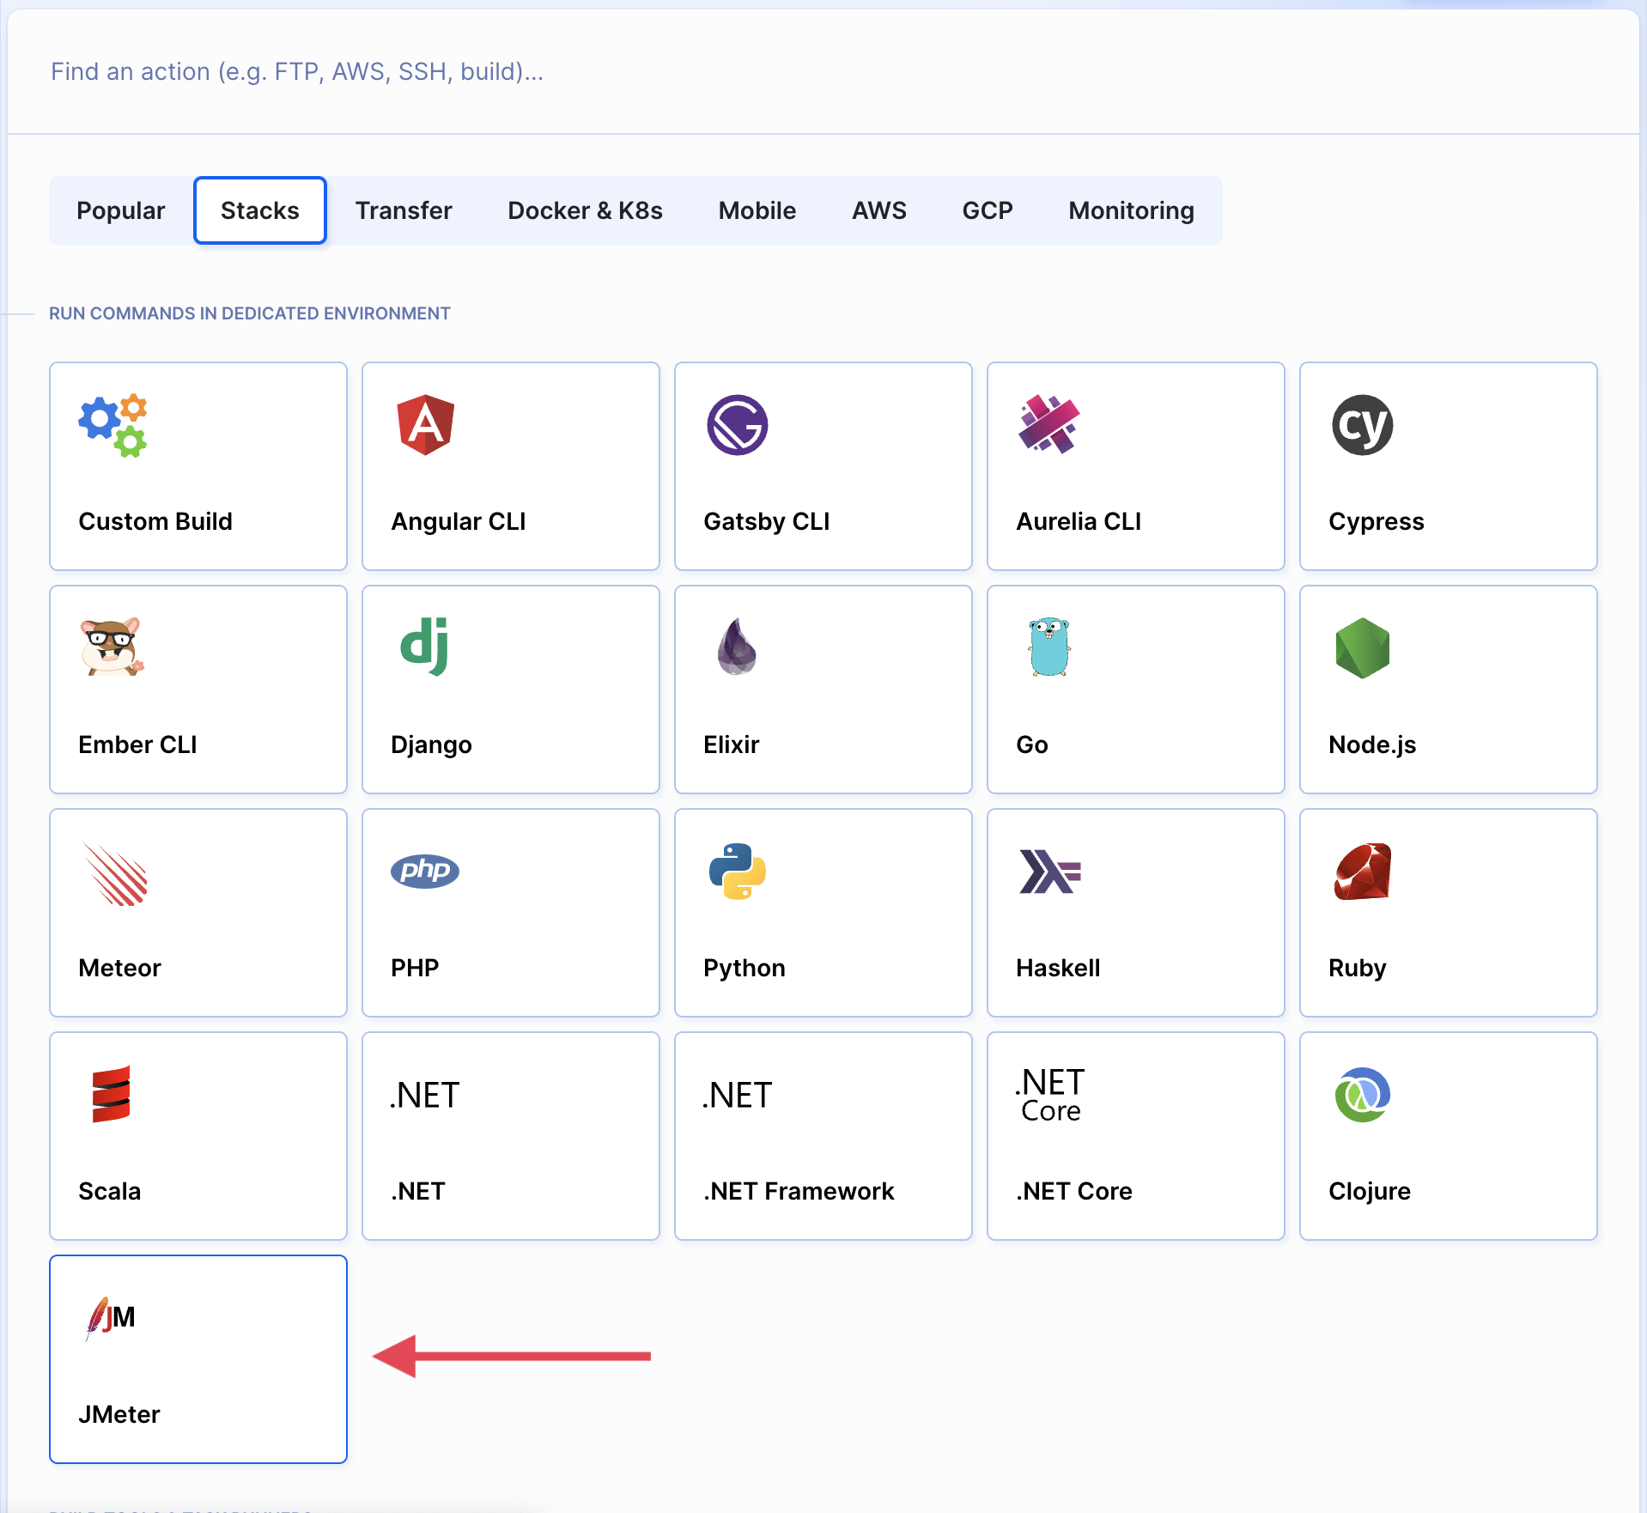Viewport: 1647px width, 1513px height.
Task: Switch to the AWS tab
Action: [878, 210]
